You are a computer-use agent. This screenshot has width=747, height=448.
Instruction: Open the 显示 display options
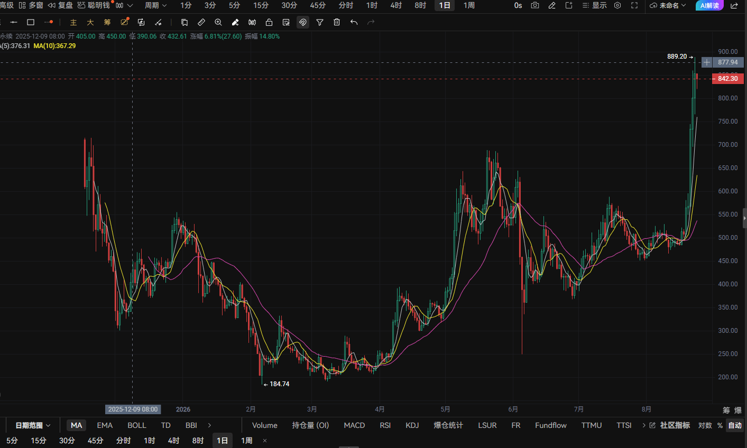(x=594, y=5)
